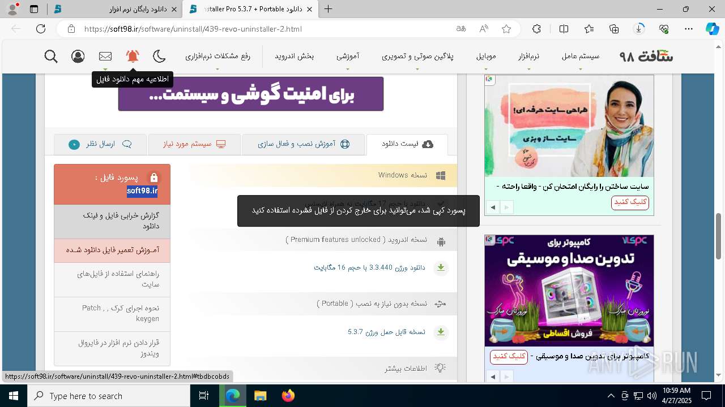Show hidden system tray icons chevron
The height and width of the screenshot is (407, 725).
tap(611, 396)
